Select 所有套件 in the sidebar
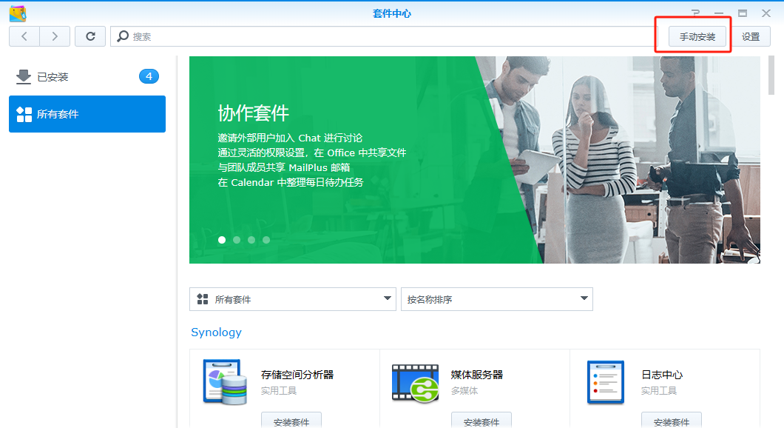 click(87, 114)
